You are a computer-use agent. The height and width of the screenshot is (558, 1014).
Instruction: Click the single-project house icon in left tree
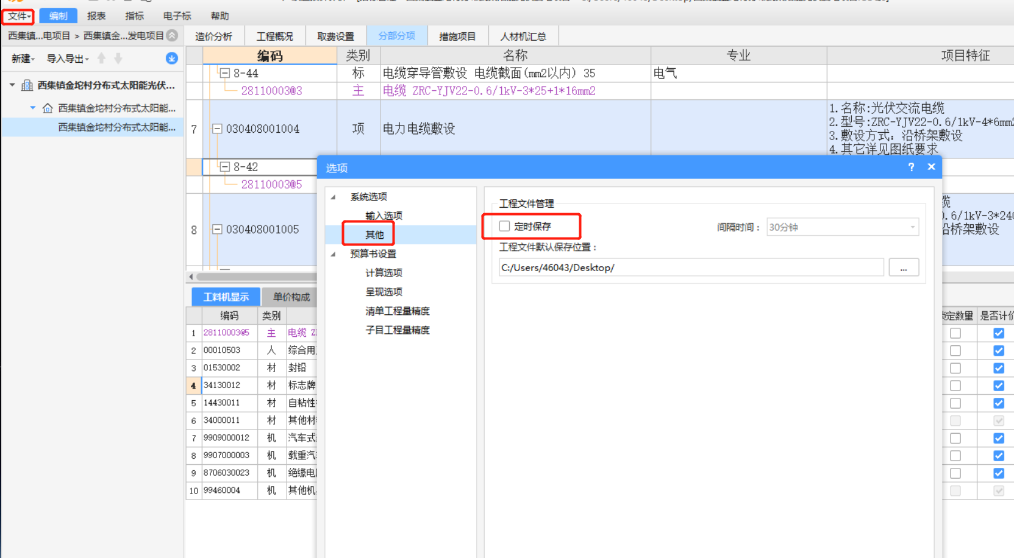pos(48,108)
